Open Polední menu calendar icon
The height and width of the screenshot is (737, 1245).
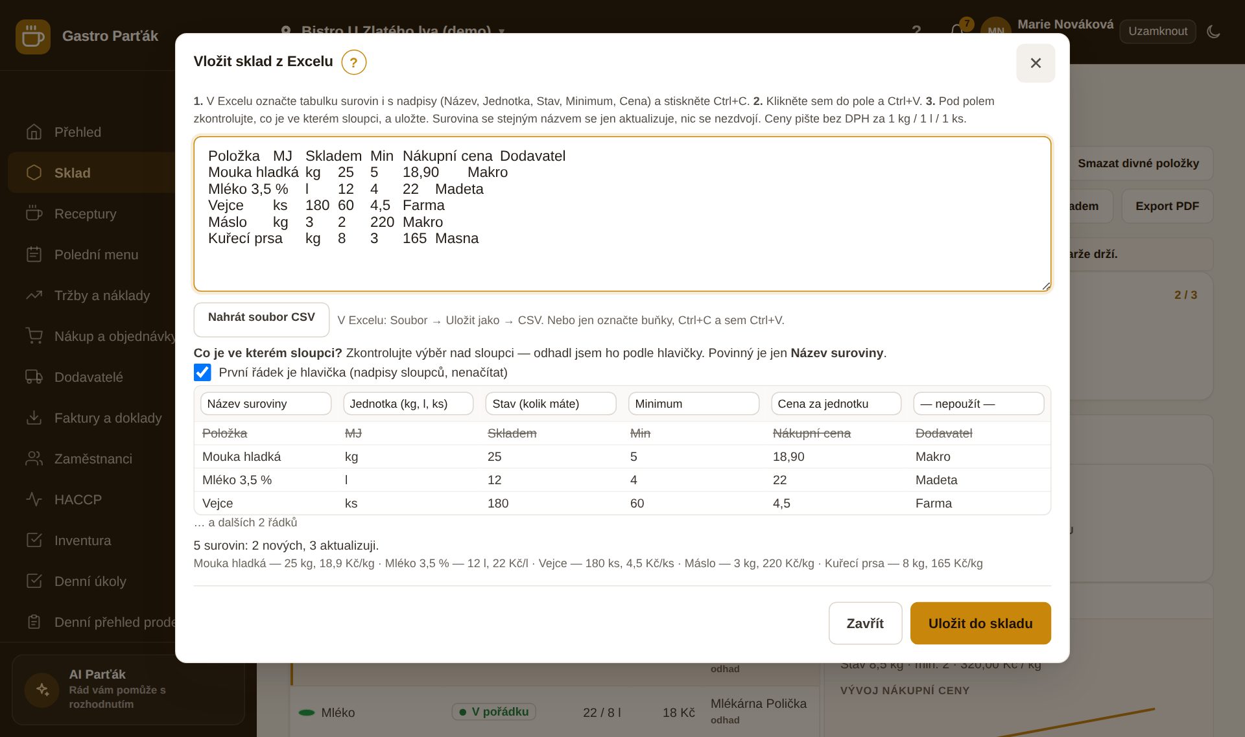[x=34, y=255]
